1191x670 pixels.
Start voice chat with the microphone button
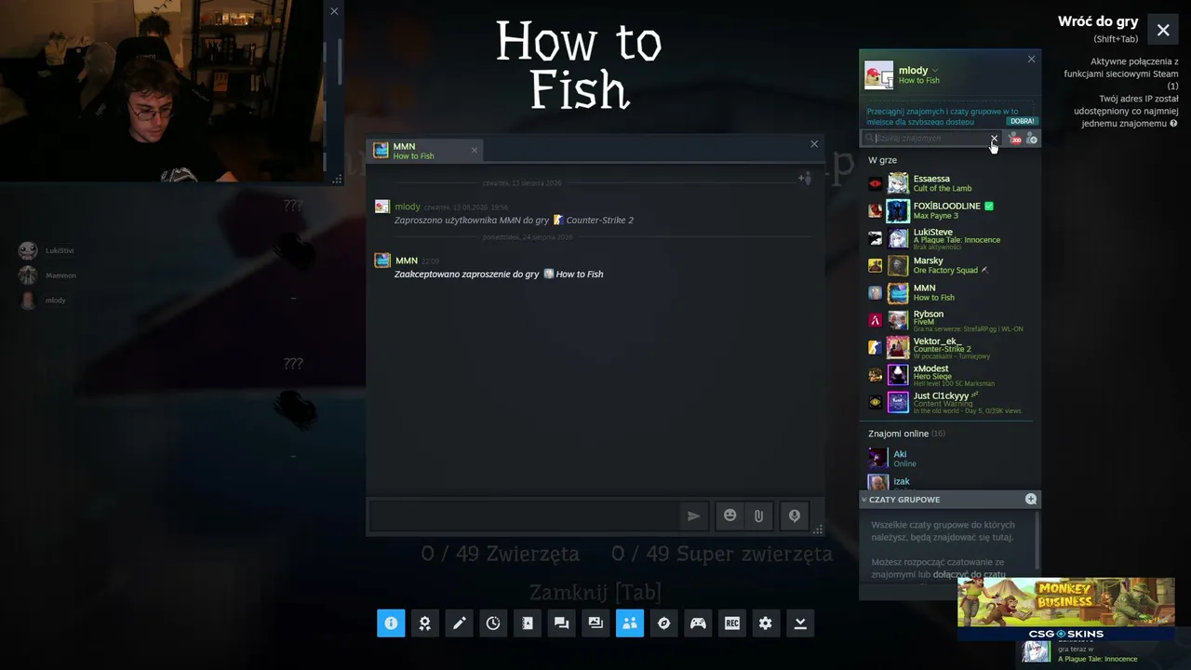tap(794, 516)
